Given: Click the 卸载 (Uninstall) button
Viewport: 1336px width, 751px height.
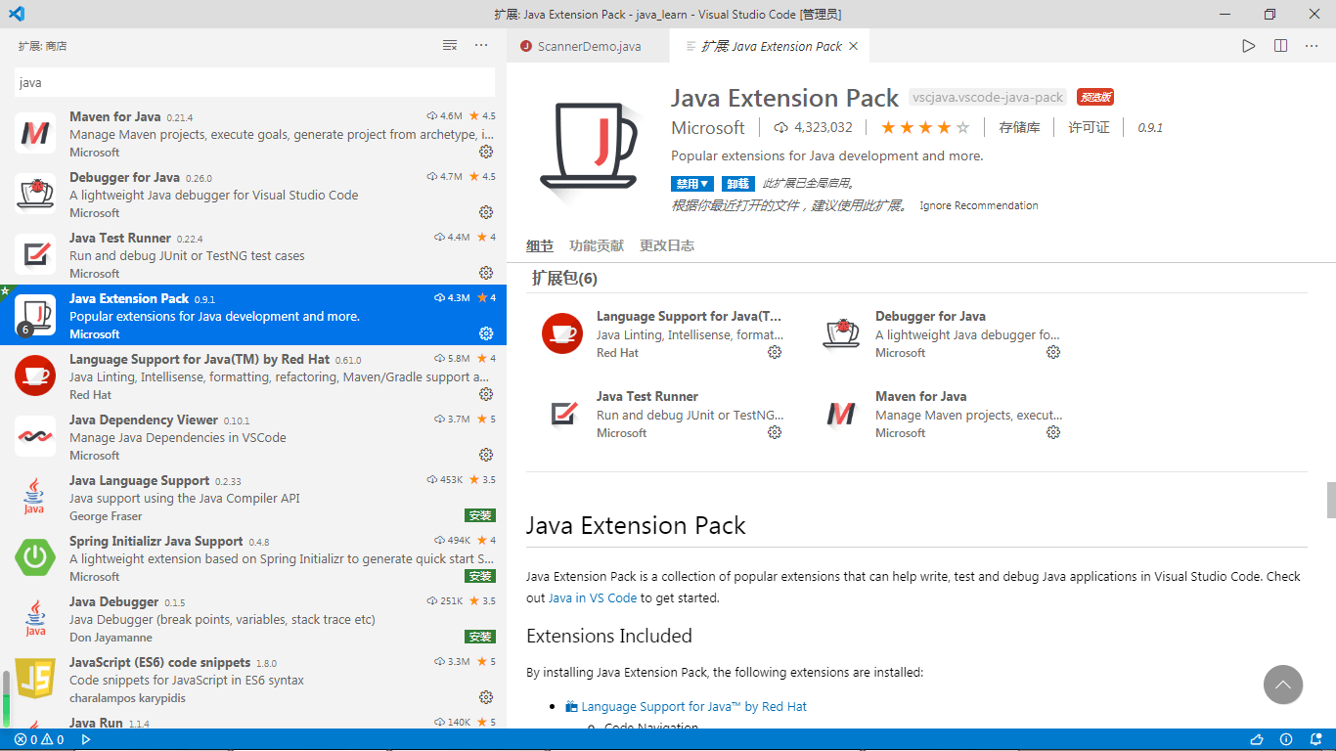Looking at the screenshot, I should pyautogui.click(x=738, y=184).
